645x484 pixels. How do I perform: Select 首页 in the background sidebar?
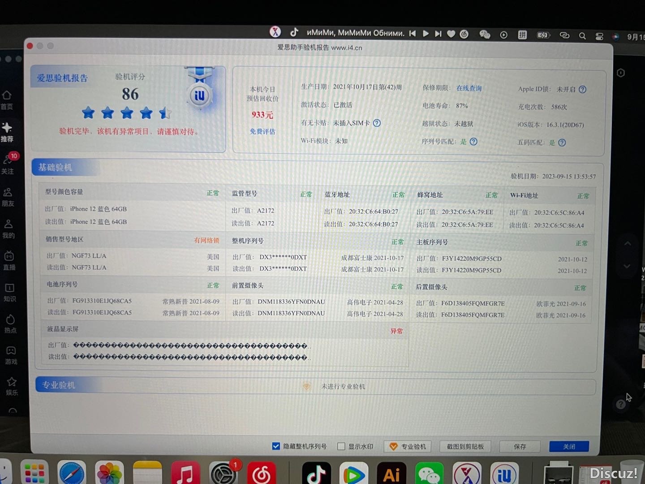click(7, 100)
